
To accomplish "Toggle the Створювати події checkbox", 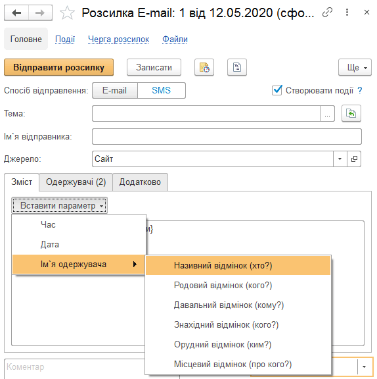I will pos(277,90).
